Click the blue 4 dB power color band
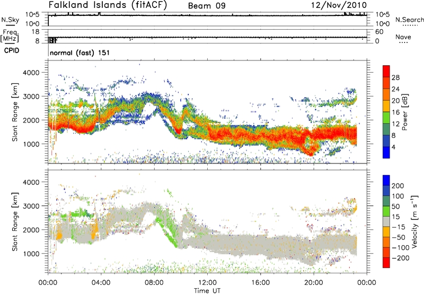The image size is (424, 294). click(x=386, y=152)
